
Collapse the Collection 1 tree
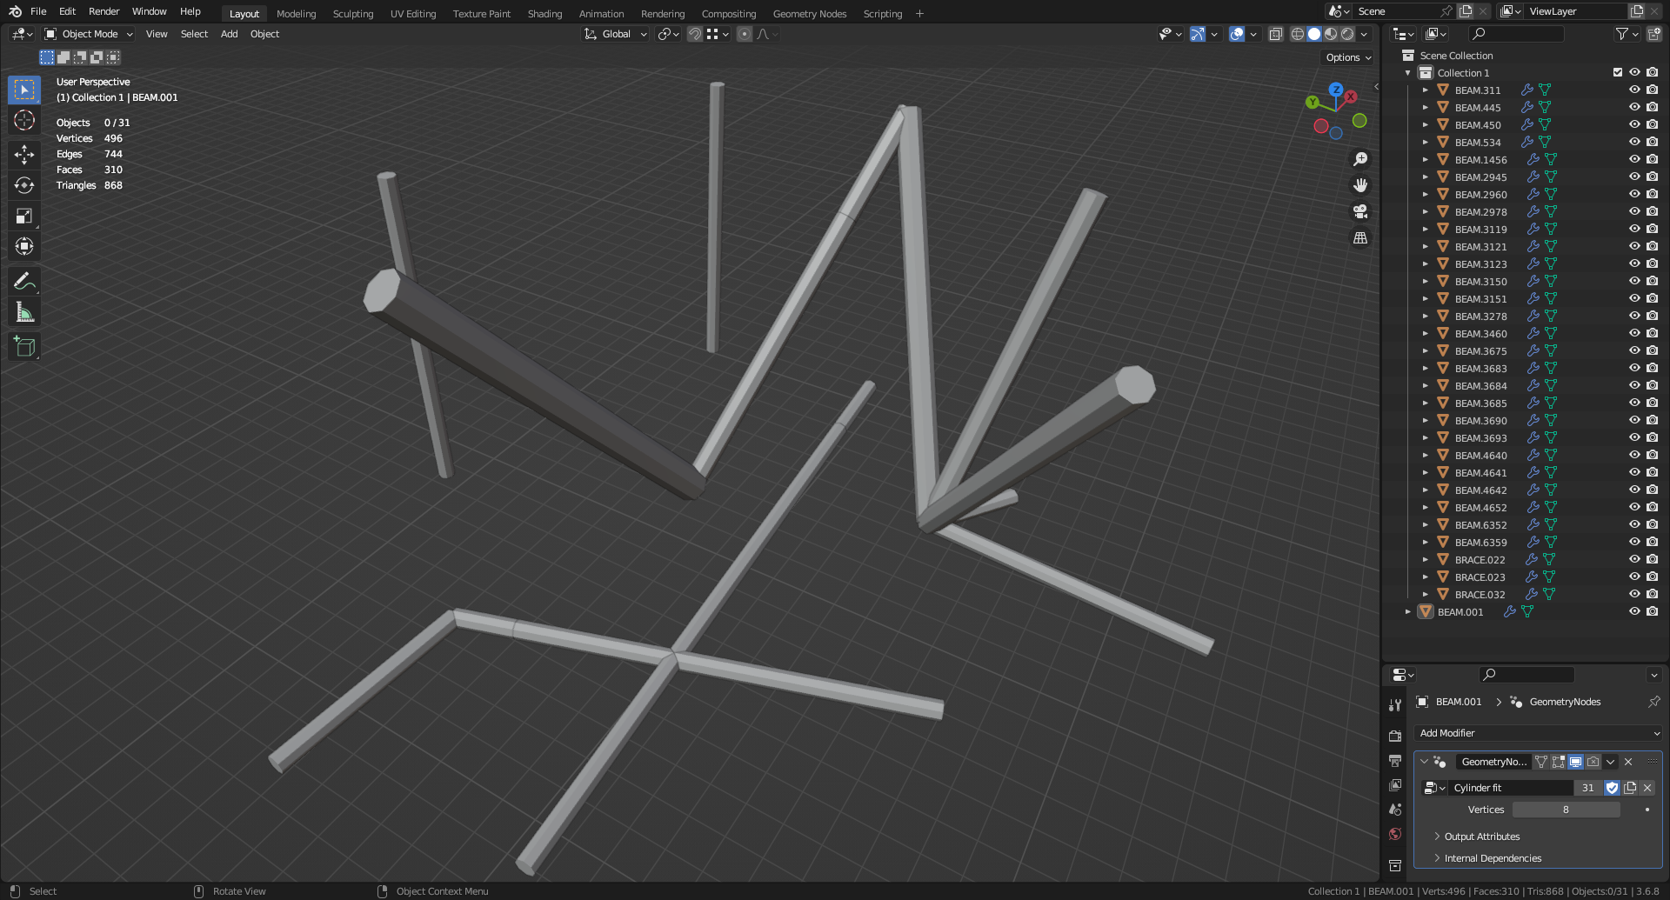pyautogui.click(x=1408, y=73)
